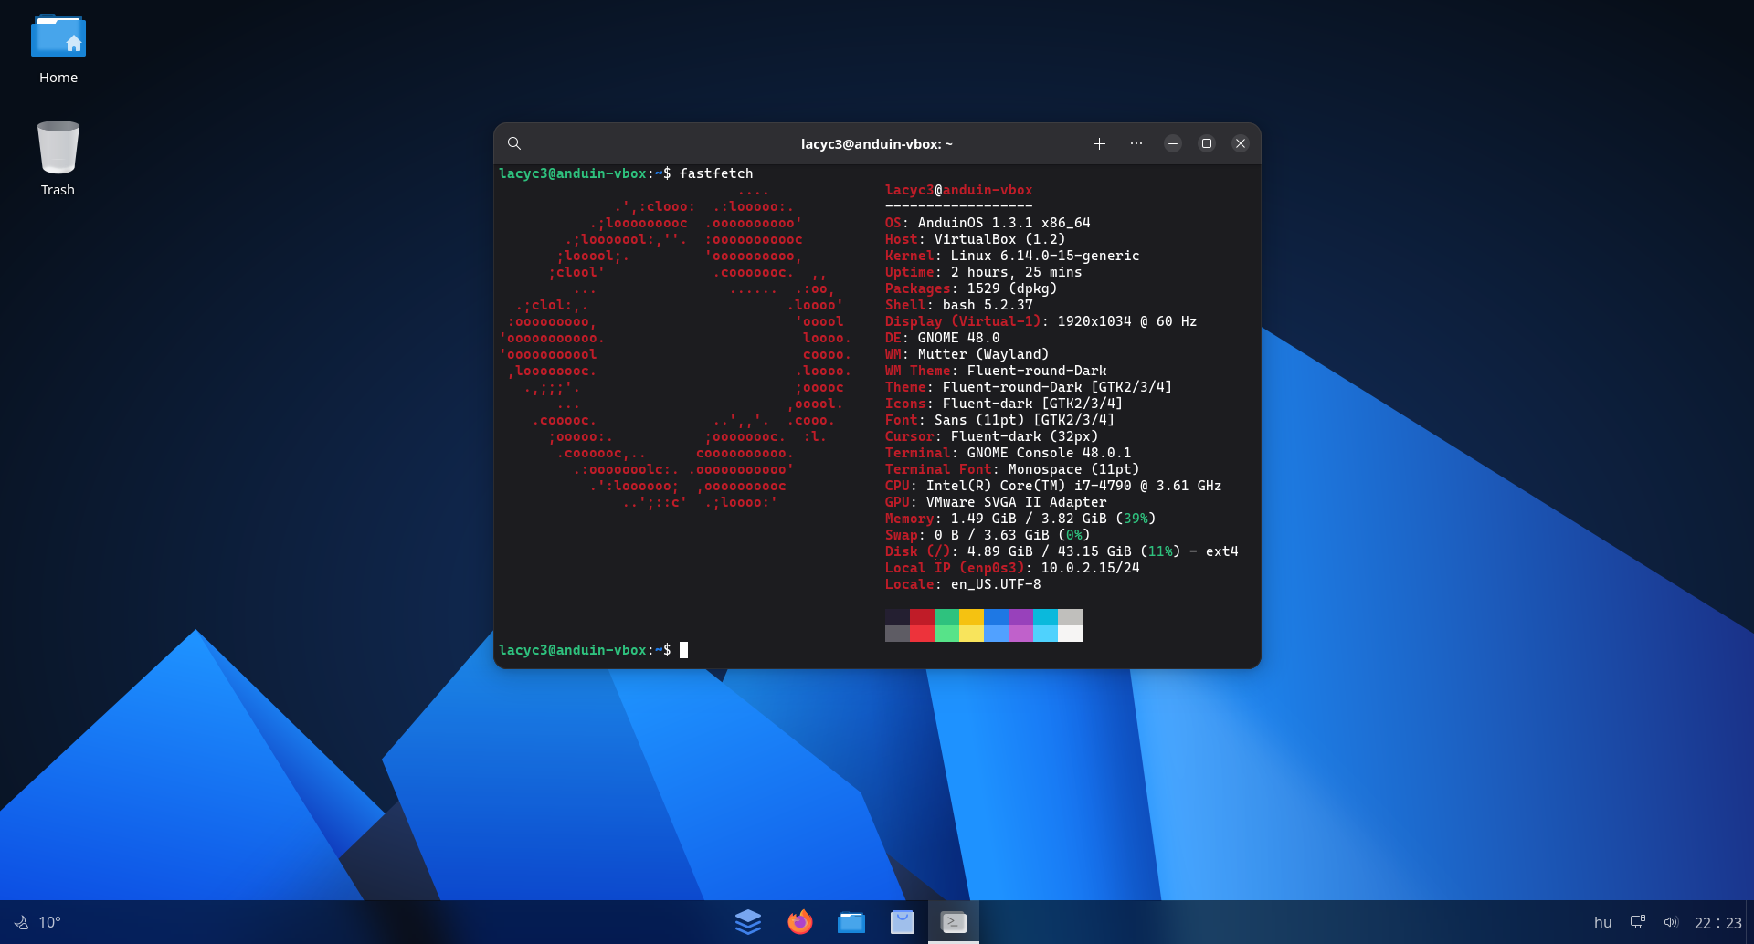Image resolution: width=1754 pixels, height=944 pixels.
Task: Open the weather widget showing 10°
Action: (x=37, y=922)
